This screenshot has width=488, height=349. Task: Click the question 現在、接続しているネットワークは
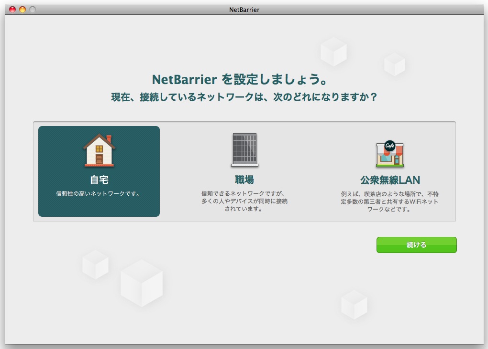pyautogui.click(x=244, y=97)
